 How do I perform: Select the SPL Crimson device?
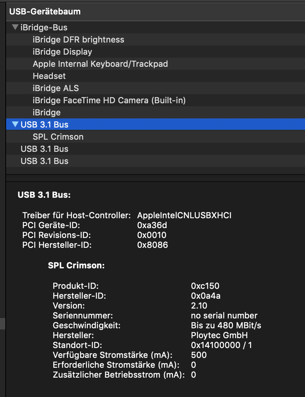pos(58,137)
